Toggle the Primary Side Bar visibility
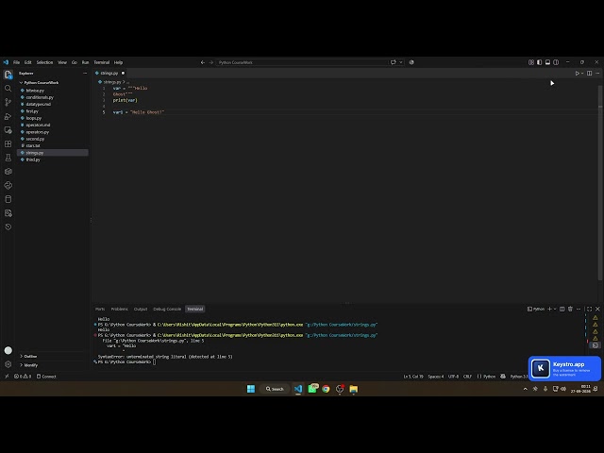Screen dimensions: 604x453 coord(539,62)
